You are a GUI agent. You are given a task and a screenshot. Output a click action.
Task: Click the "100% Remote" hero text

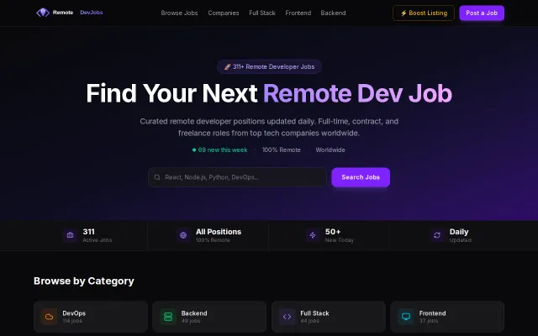point(282,150)
